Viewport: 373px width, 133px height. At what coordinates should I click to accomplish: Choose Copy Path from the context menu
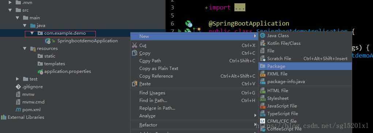point(194,61)
